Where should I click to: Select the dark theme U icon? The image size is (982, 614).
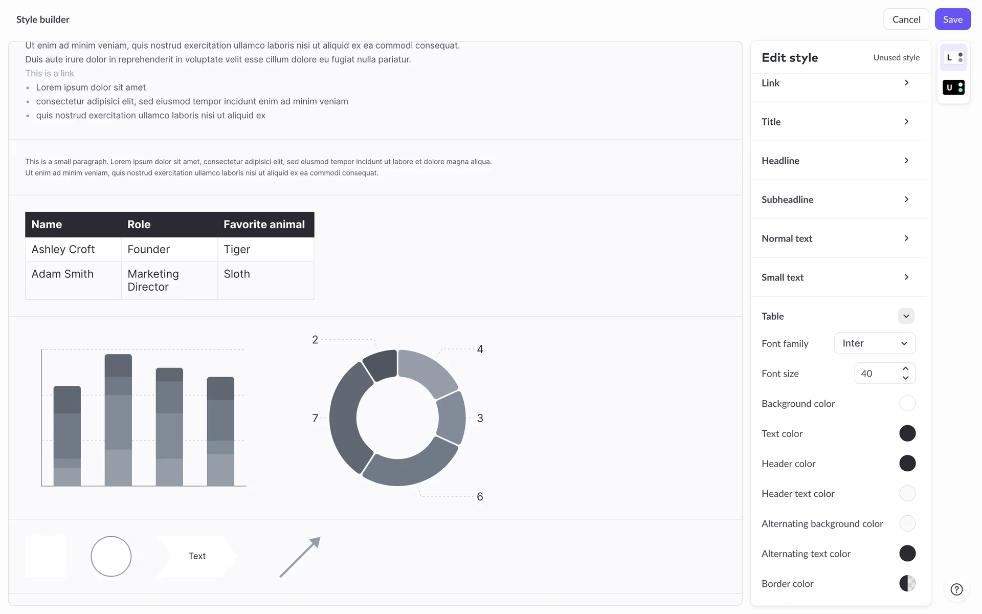[953, 87]
